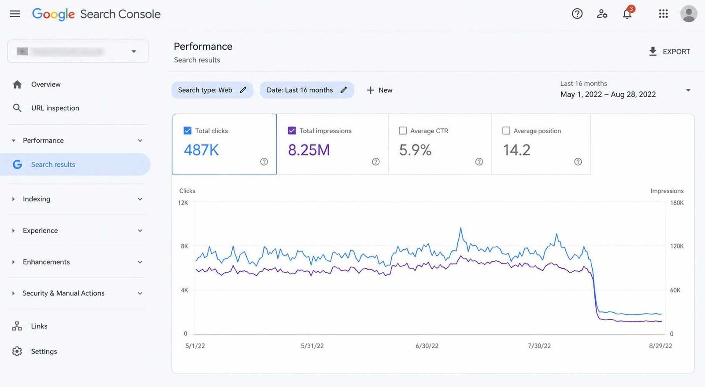Expand the Indexing section triangle
705x387 pixels.
[13, 199]
